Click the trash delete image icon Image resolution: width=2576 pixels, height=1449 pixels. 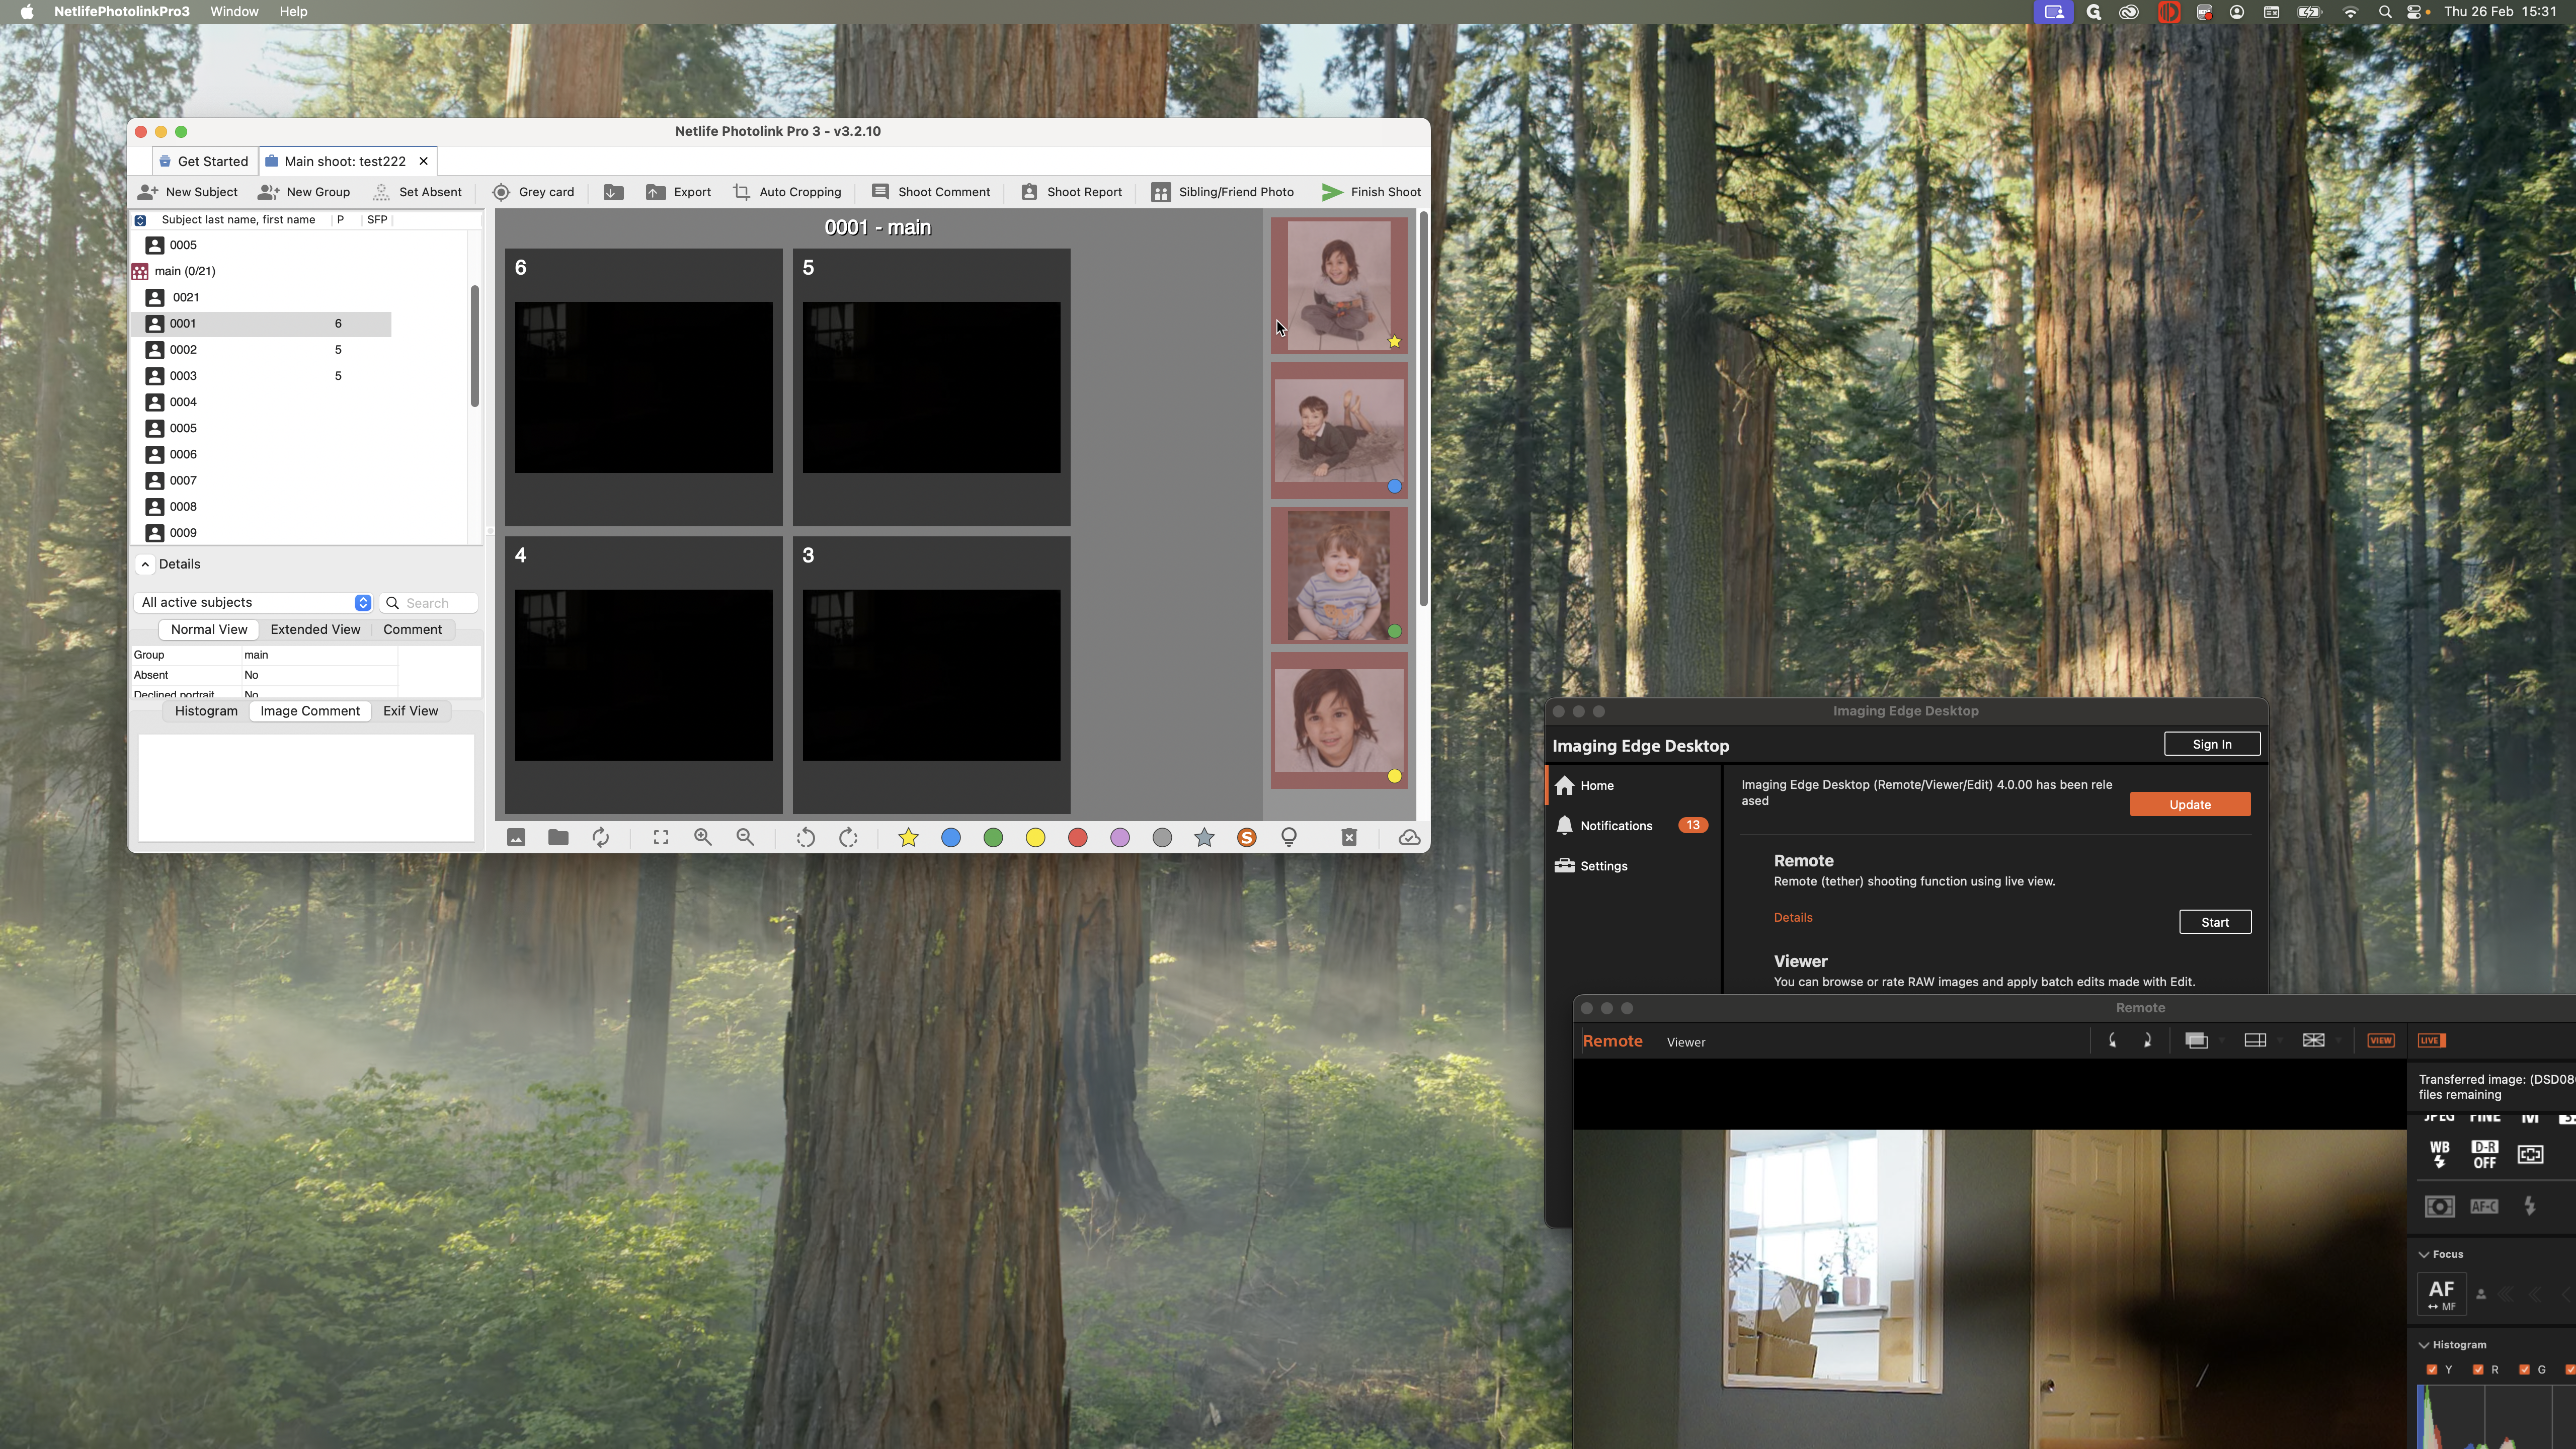tap(1349, 838)
